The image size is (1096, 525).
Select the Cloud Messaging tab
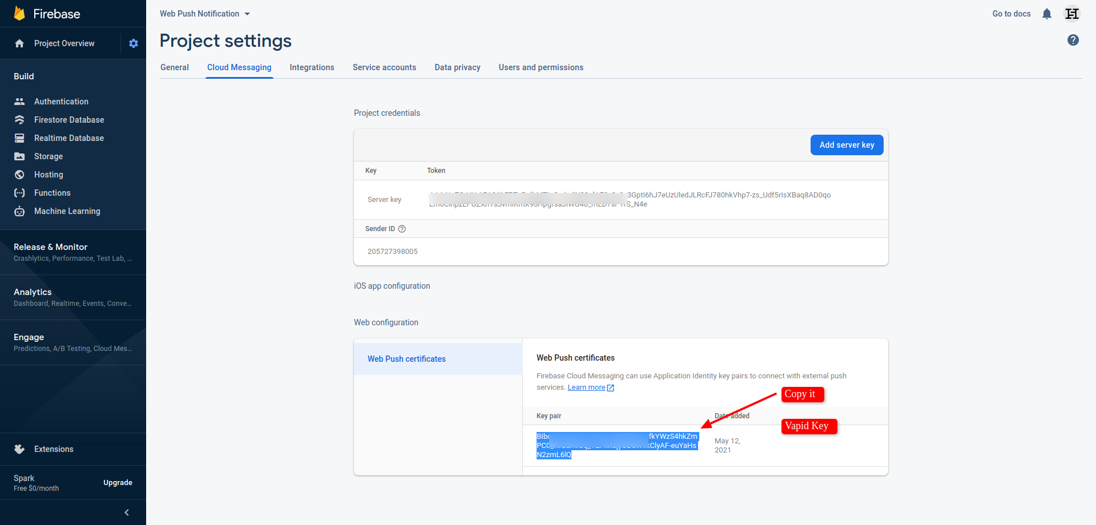click(x=239, y=67)
